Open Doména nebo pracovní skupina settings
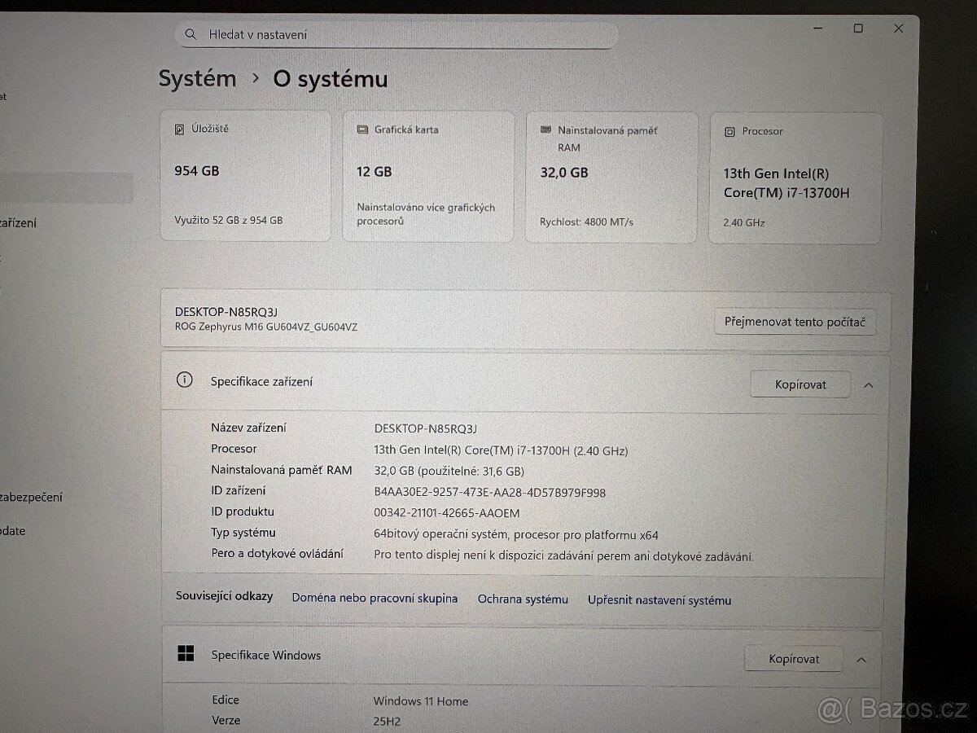Screen dimensions: 977x733 pyautogui.click(x=375, y=598)
